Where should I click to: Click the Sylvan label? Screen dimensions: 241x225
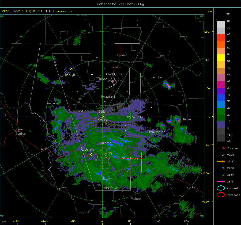(x=102, y=79)
